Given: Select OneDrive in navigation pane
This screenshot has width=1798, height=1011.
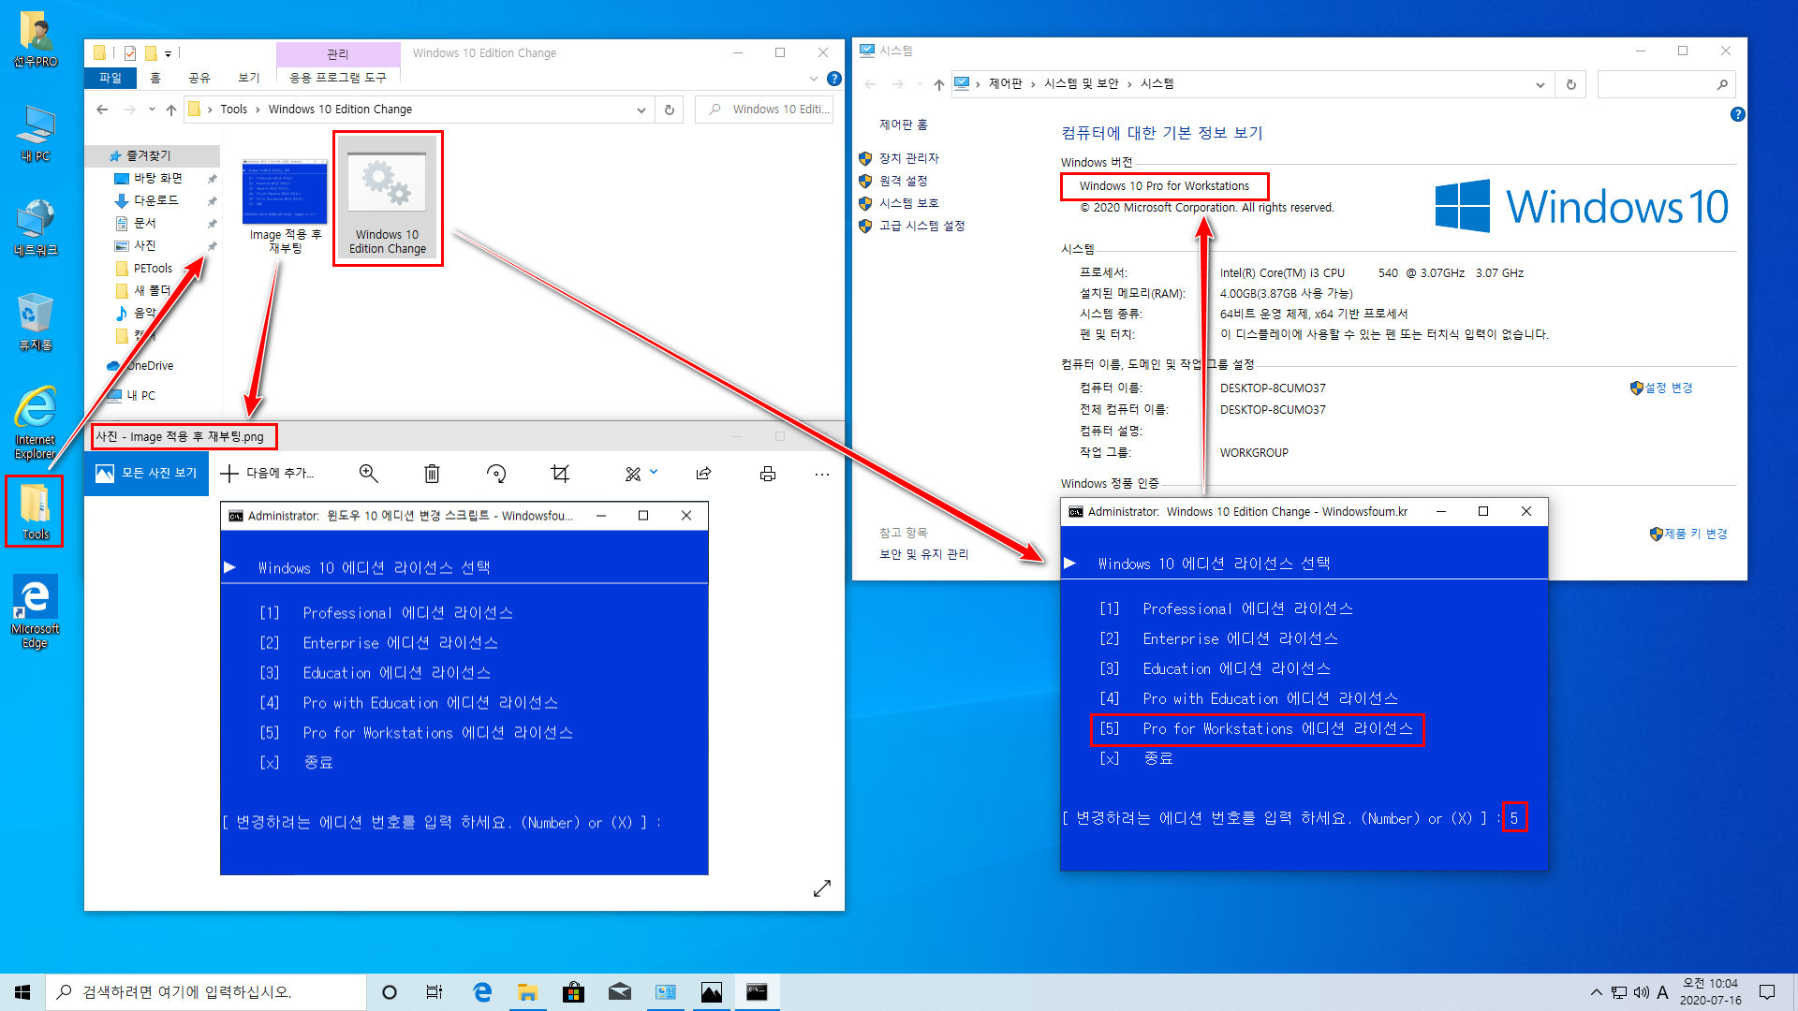Looking at the screenshot, I should (150, 366).
